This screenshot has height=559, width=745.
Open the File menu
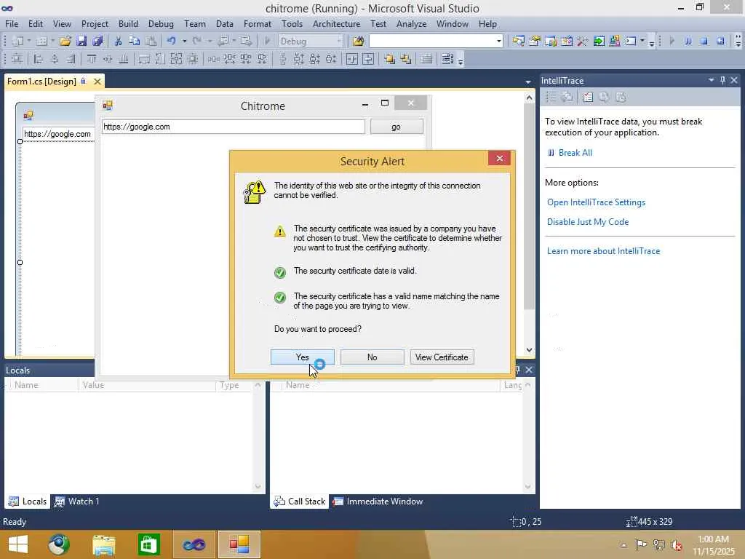(12, 24)
